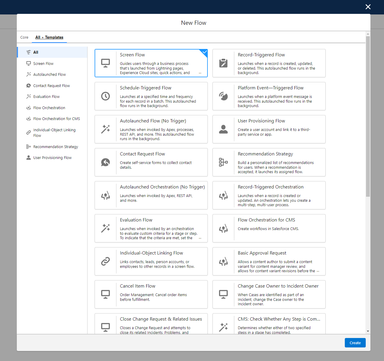Click the Platform Event-Triggered Flow icon

click(223, 96)
